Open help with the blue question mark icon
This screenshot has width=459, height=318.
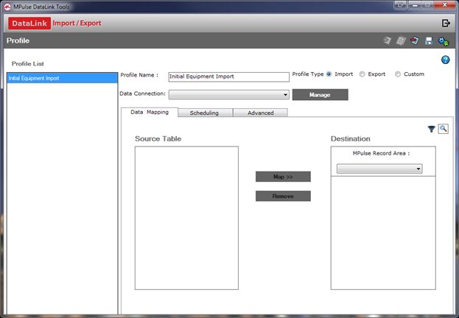coord(445,60)
